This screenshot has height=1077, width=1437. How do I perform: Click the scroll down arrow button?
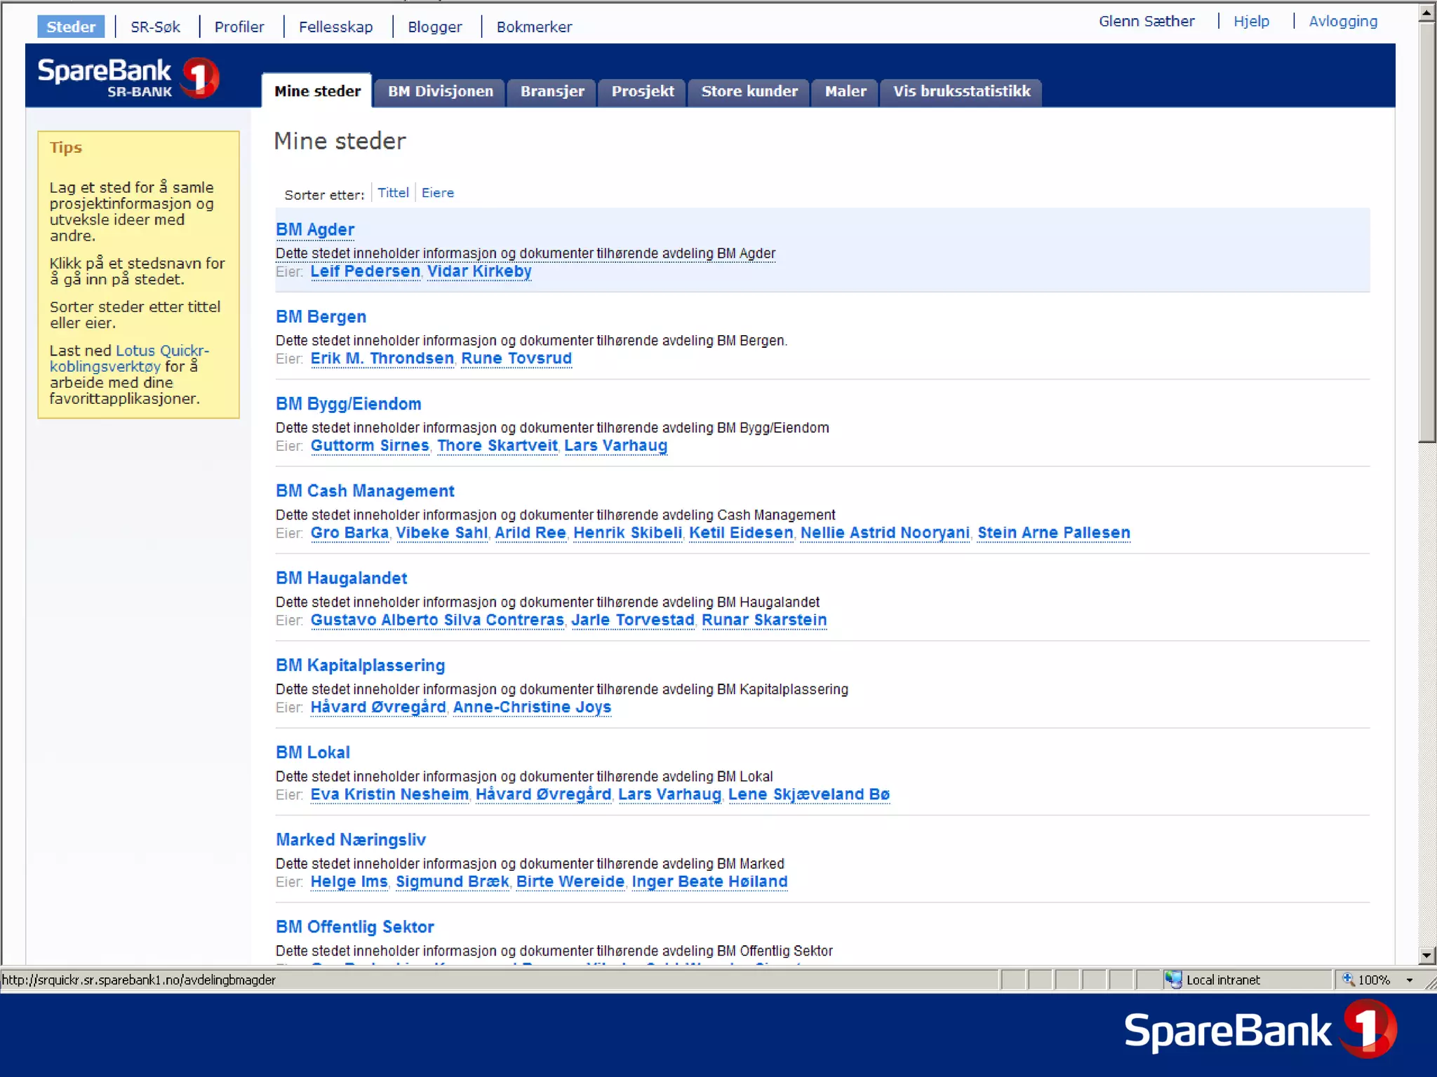[x=1426, y=955]
